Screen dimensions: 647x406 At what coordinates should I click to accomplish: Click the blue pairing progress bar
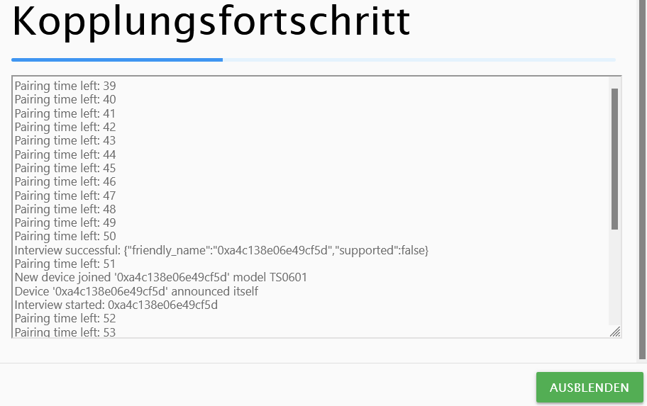pyautogui.click(x=117, y=60)
